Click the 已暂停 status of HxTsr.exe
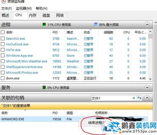This screenshot has height=135, width=157. (88, 50)
